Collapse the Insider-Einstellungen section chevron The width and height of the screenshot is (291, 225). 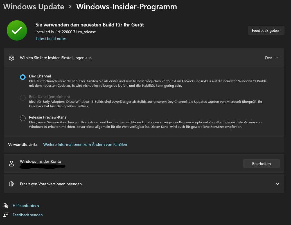pos(278,58)
